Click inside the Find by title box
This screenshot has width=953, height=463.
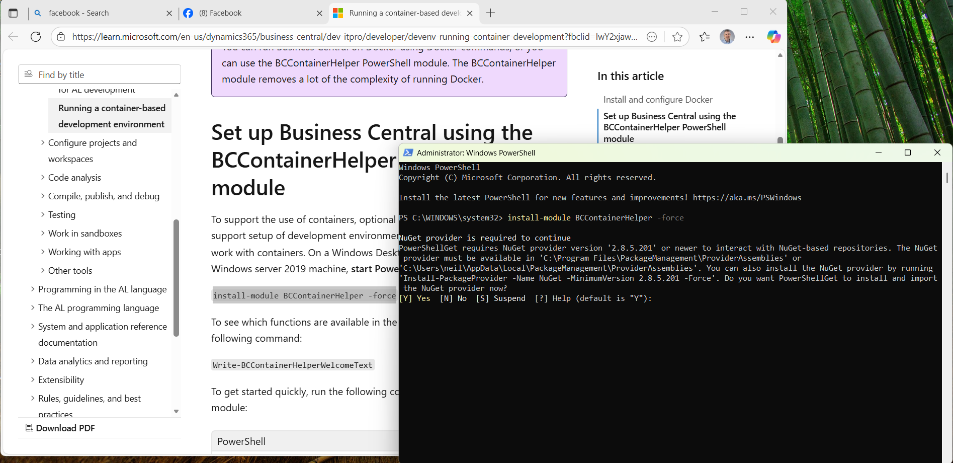(x=99, y=74)
